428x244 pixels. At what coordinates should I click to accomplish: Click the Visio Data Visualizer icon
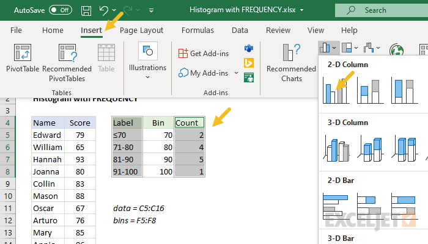coord(249,48)
